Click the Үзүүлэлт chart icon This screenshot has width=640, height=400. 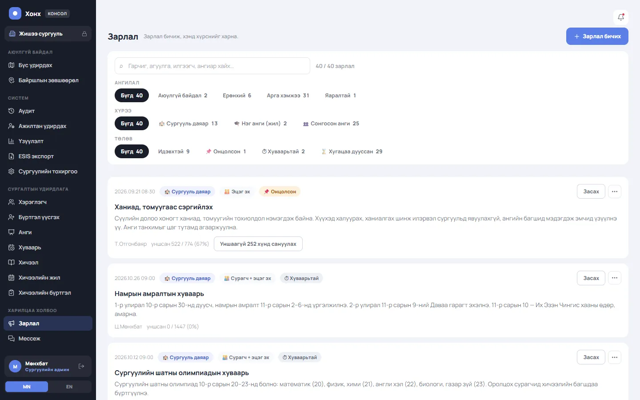coord(12,141)
